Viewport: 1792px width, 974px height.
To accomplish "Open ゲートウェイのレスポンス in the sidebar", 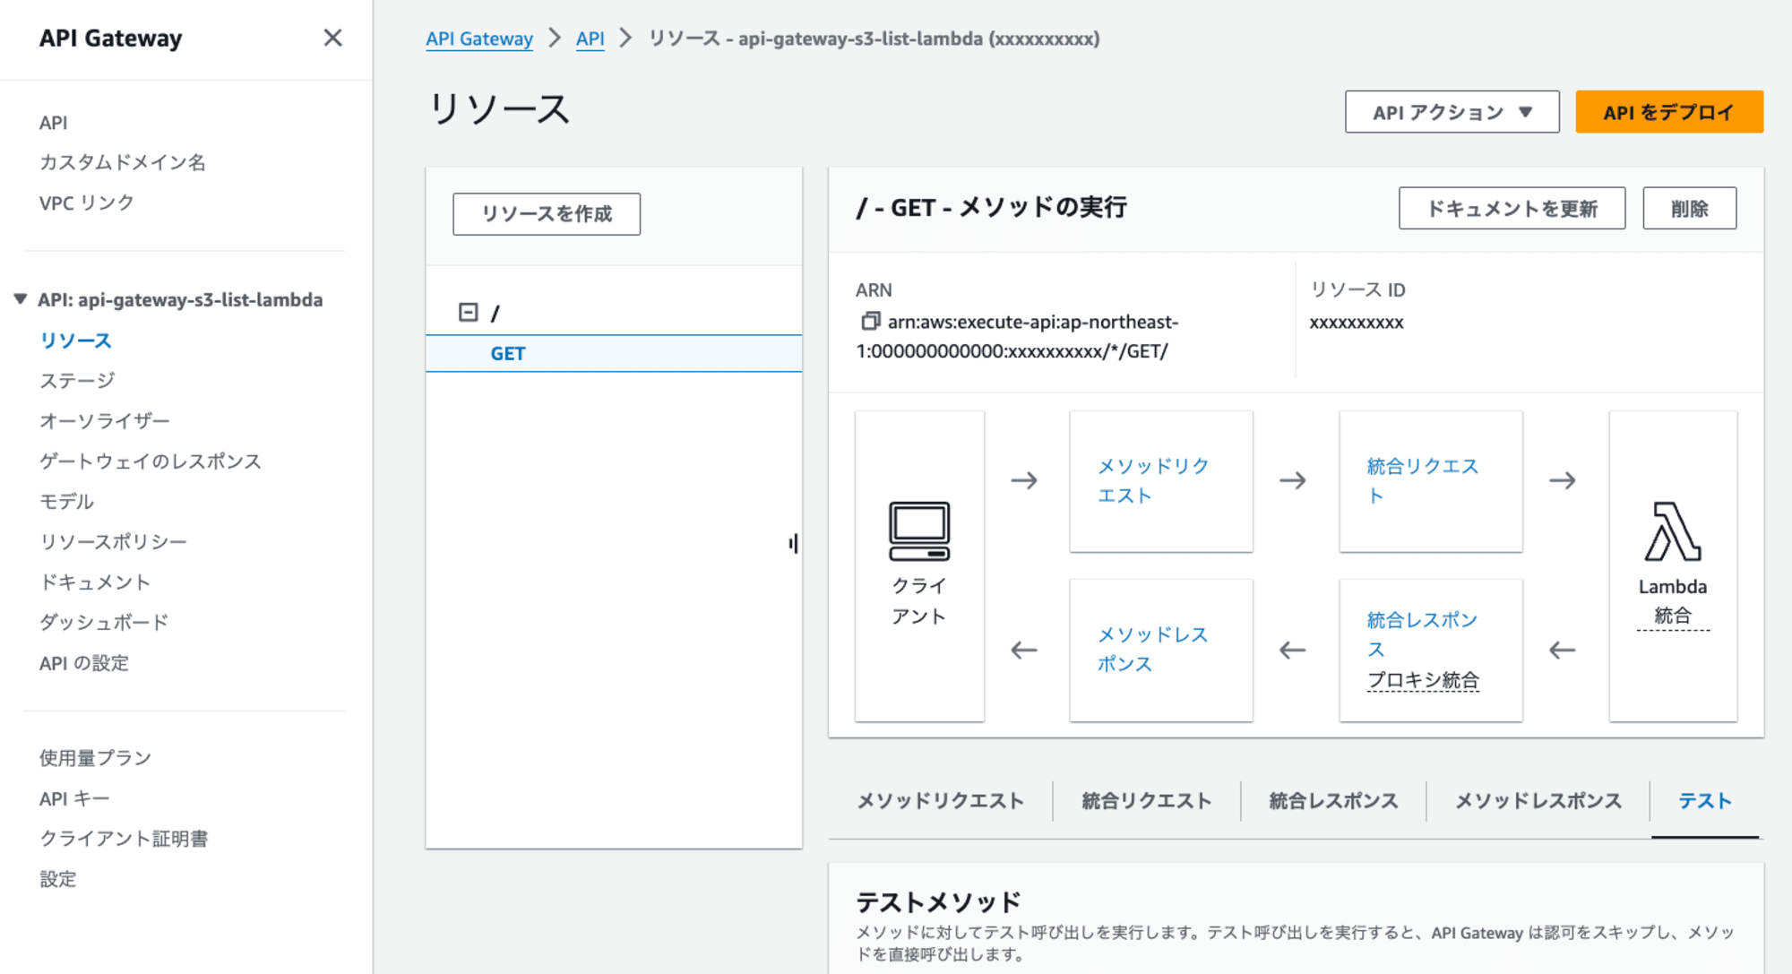I will 151,461.
